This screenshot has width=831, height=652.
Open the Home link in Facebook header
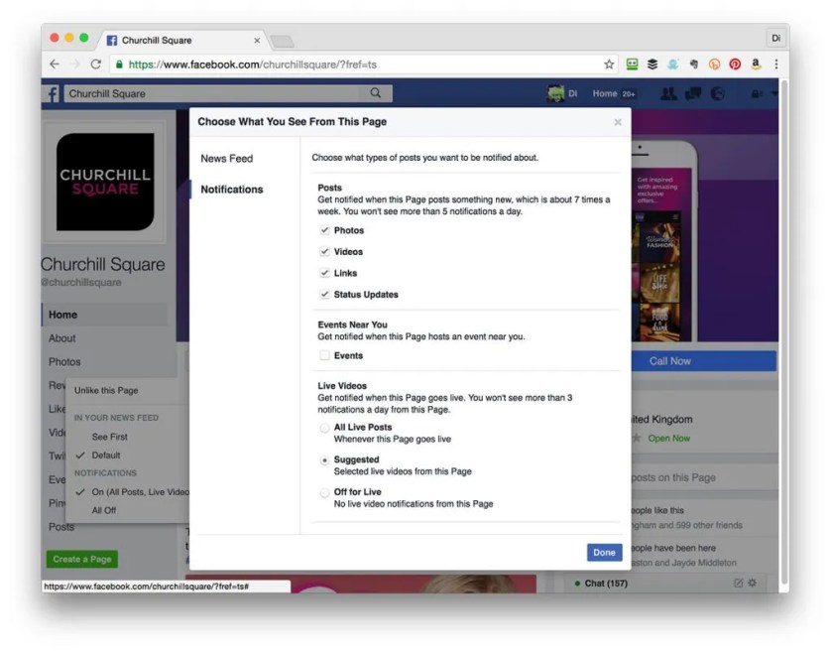click(x=605, y=93)
